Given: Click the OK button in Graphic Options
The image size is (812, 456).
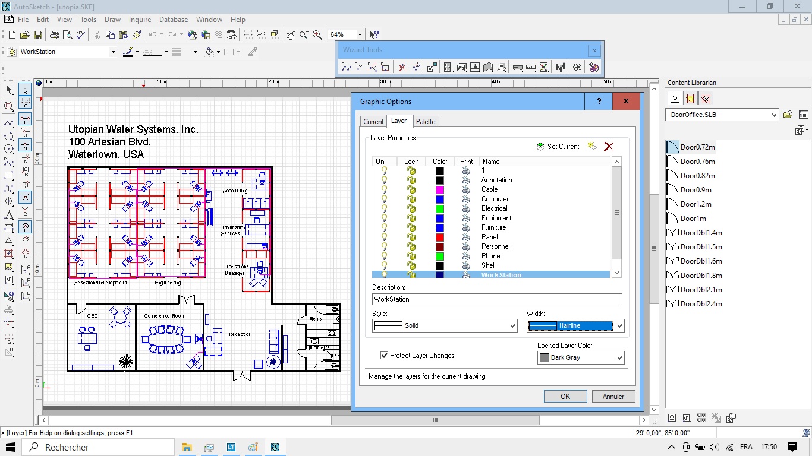Looking at the screenshot, I should point(565,397).
